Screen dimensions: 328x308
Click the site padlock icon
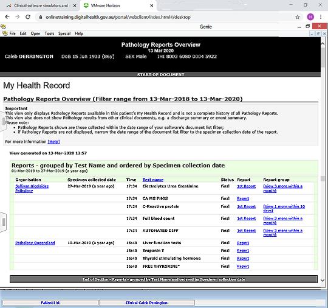coord(41,17)
